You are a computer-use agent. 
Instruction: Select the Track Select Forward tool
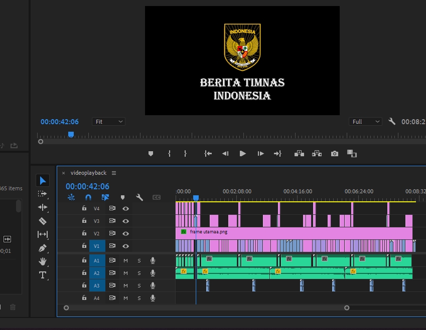point(42,194)
